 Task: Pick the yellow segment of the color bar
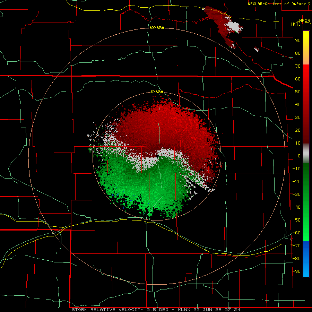[x=306, y=48]
